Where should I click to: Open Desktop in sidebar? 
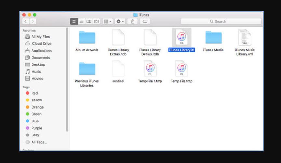tap(35, 64)
